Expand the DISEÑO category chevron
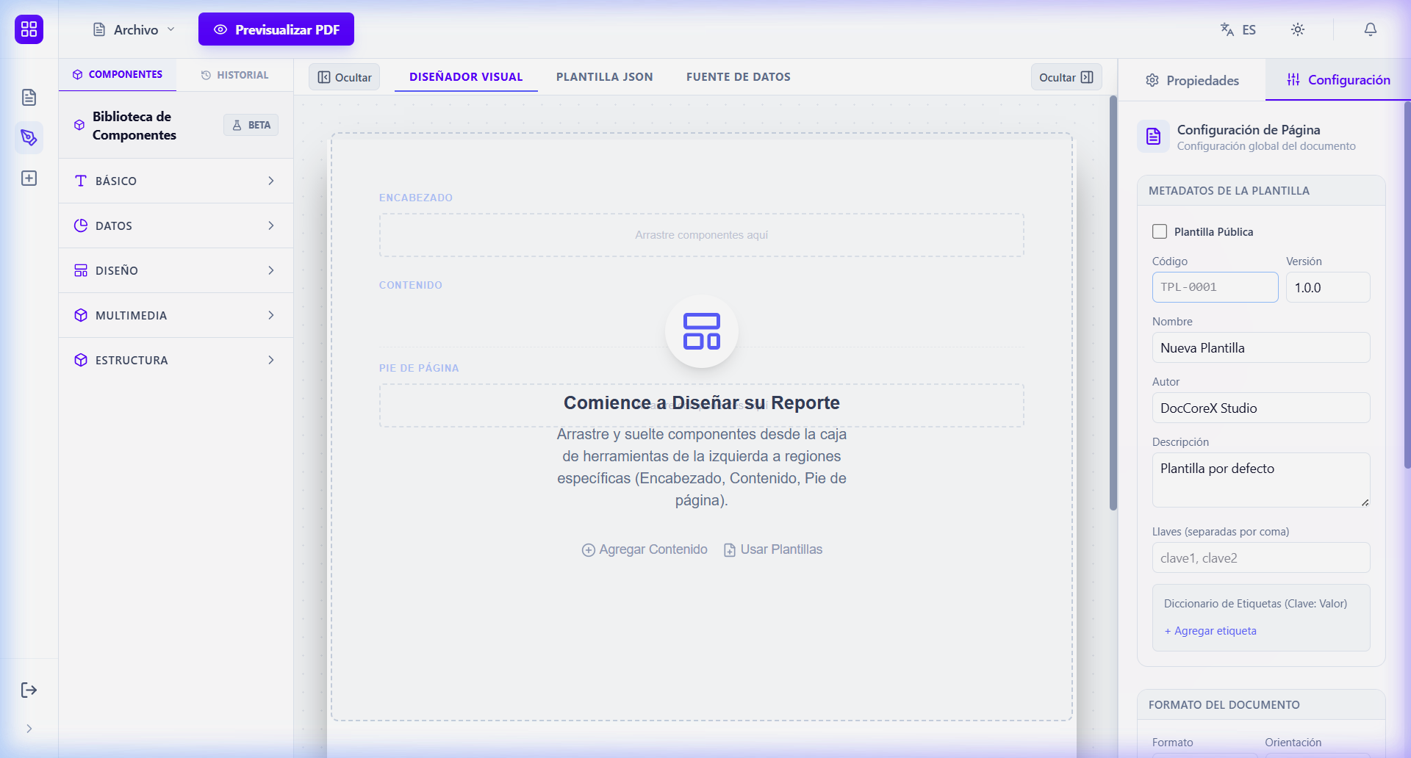The height and width of the screenshot is (758, 1411). click(271, 270)
